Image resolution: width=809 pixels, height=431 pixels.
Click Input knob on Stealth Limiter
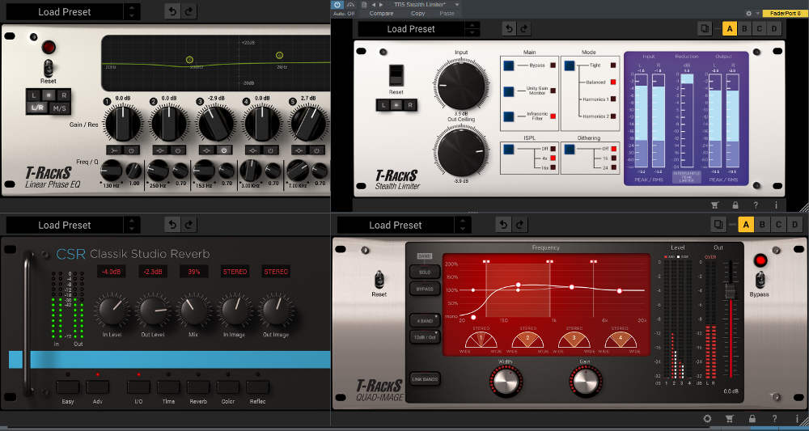(461, 85)
